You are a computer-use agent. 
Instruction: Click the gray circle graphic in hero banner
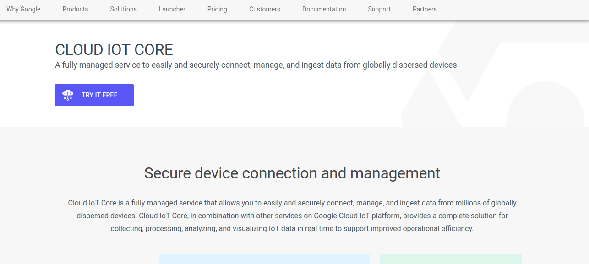[x=545, y=108]
